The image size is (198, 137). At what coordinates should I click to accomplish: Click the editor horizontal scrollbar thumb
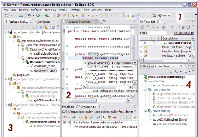click(85, 100)
